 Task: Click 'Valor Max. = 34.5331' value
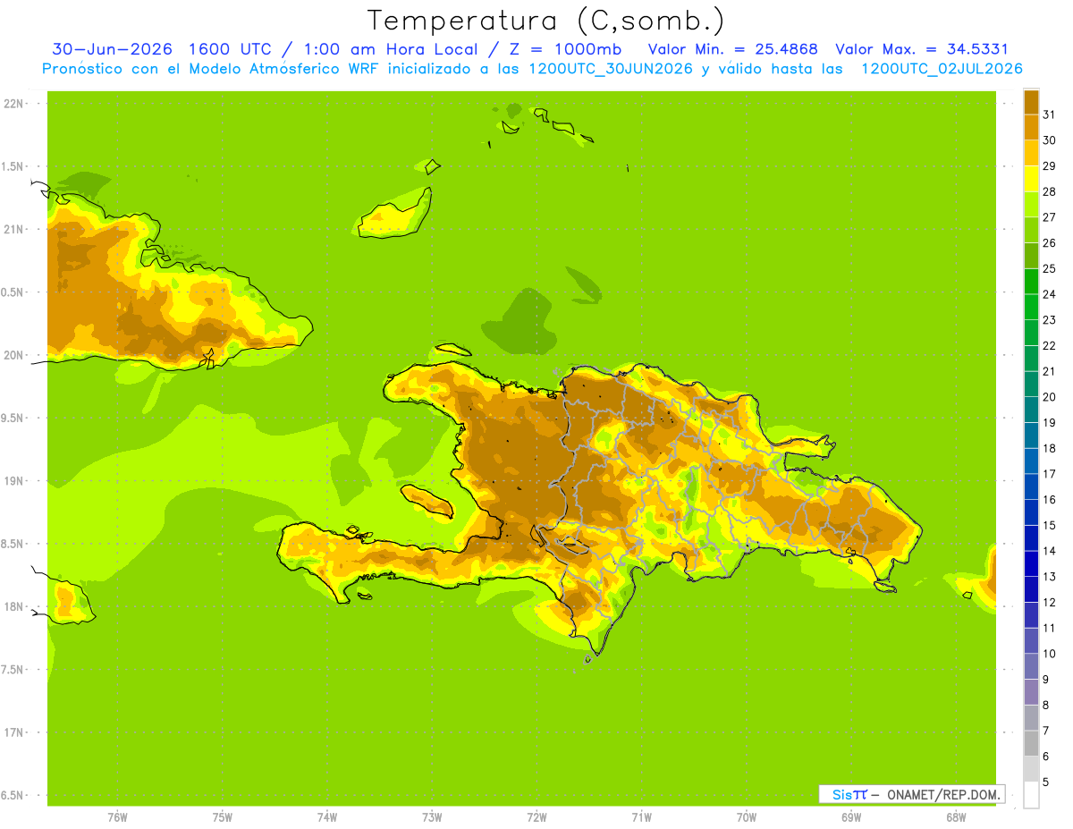pyautogui.click(x=923, y=49)
